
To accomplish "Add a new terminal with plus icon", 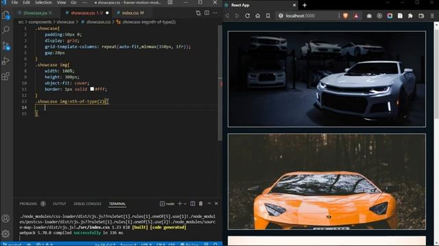I will pyautogui.click(x=180, y=204).
